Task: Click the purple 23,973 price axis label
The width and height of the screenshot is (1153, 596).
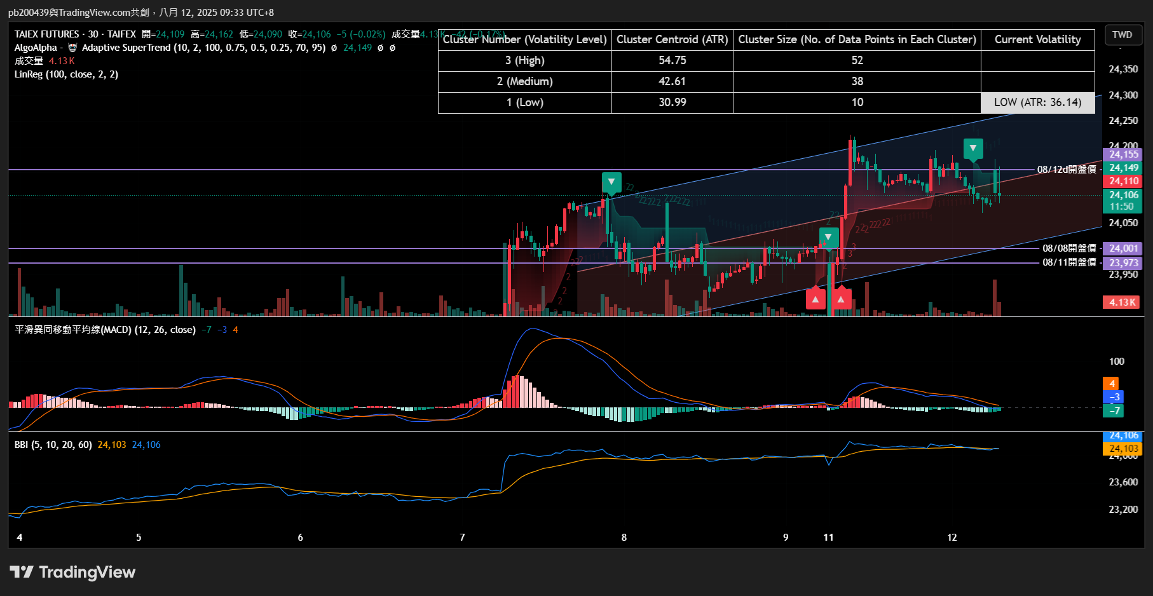Action: [1123, 263]
